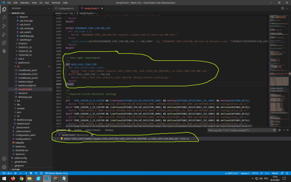The image size is (291, 182).
Task: Open File Explorer from the taskbar
Action: pyautogui.click(x=29, y=178)
